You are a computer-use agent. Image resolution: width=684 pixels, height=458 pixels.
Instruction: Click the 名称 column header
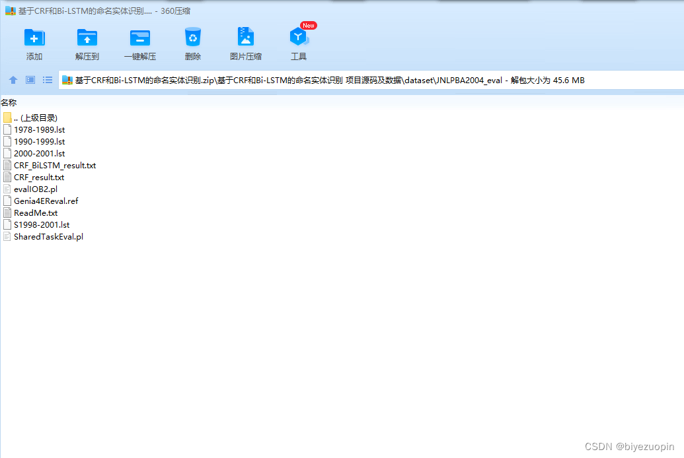(x=9, y=103)
